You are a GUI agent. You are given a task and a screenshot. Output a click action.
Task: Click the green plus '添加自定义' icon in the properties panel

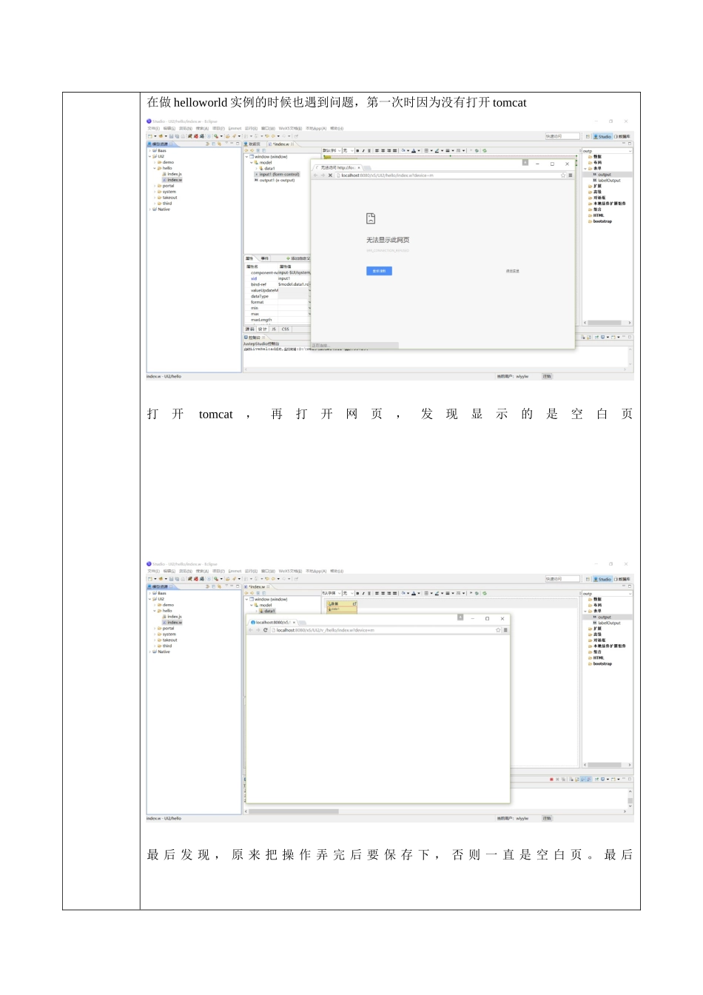288,258
